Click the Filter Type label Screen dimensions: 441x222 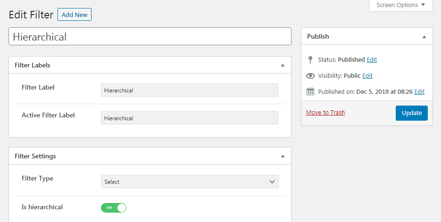pos(37,179)
